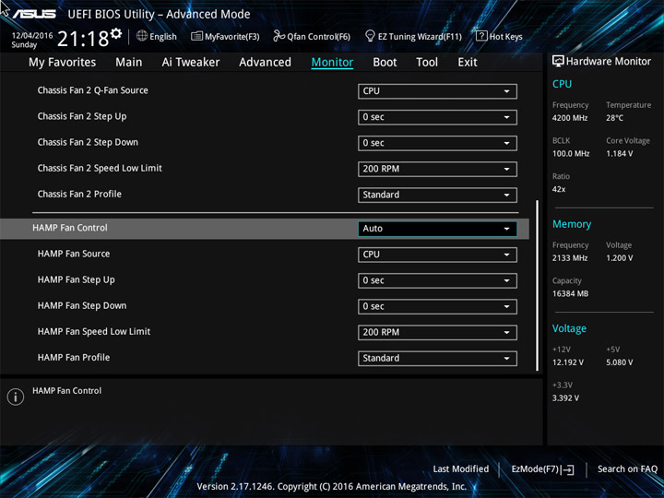The image size is (664, 498).
Task: Click the settings list vertical scrollbar
Action: pyautogui.click(x=538, y=285)
